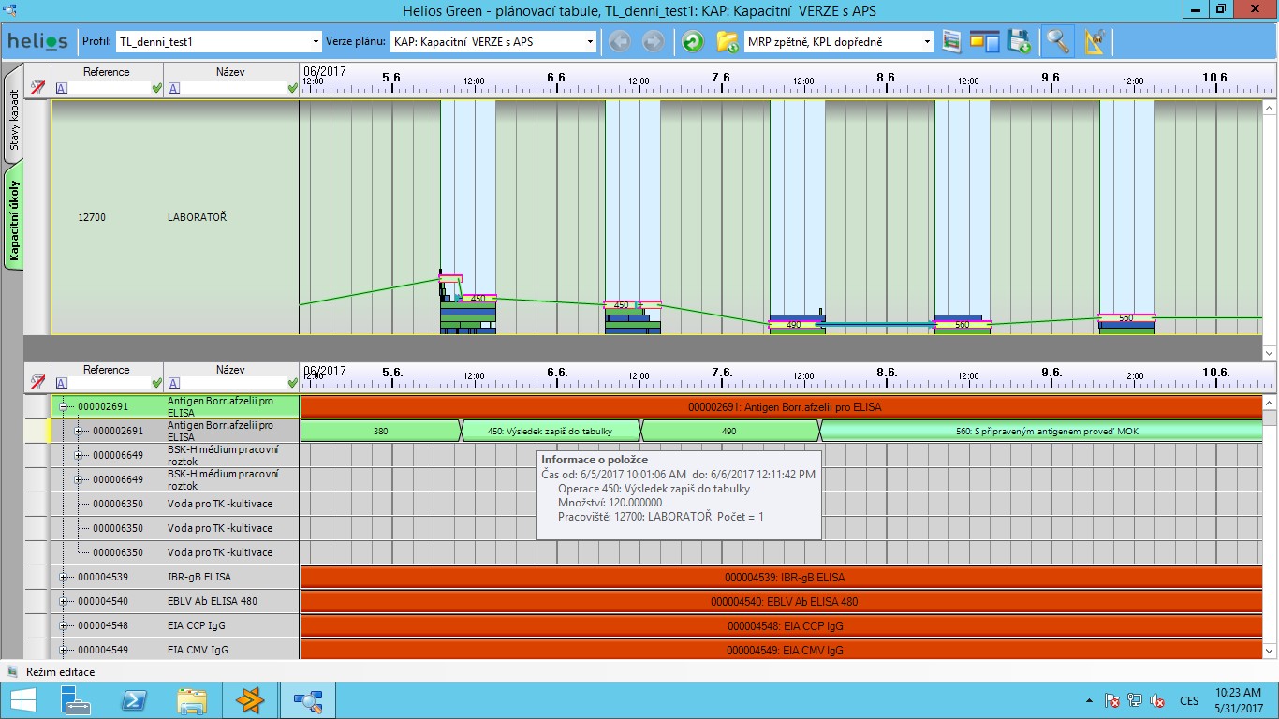Click upper panel scrollbar up arrow
This screenshot has width=1279, height=719.
pos(1269,107)
